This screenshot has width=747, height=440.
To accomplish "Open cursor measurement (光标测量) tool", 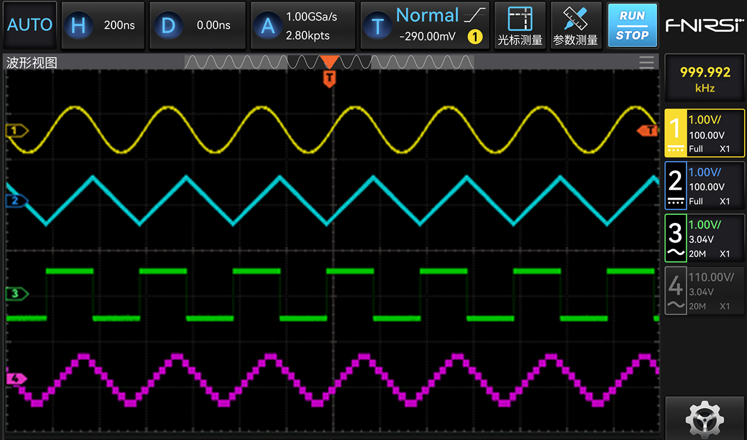I will point(519,25).
